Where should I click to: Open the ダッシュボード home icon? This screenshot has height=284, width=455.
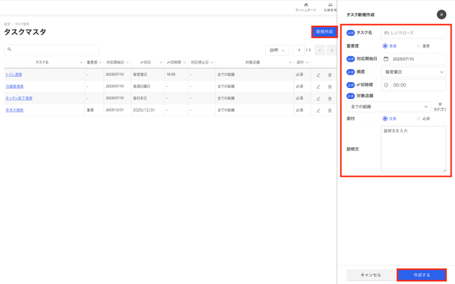click(x=306, y=7)
